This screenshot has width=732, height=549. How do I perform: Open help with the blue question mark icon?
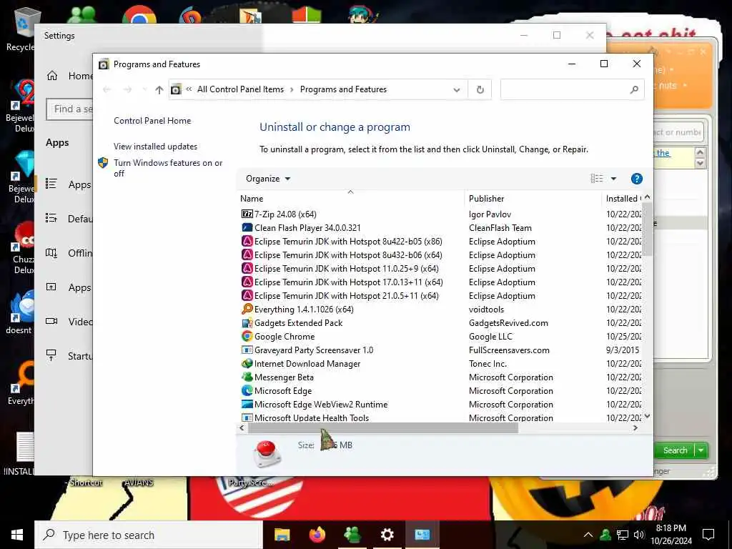pyautogui.click(x=636, y=179)
